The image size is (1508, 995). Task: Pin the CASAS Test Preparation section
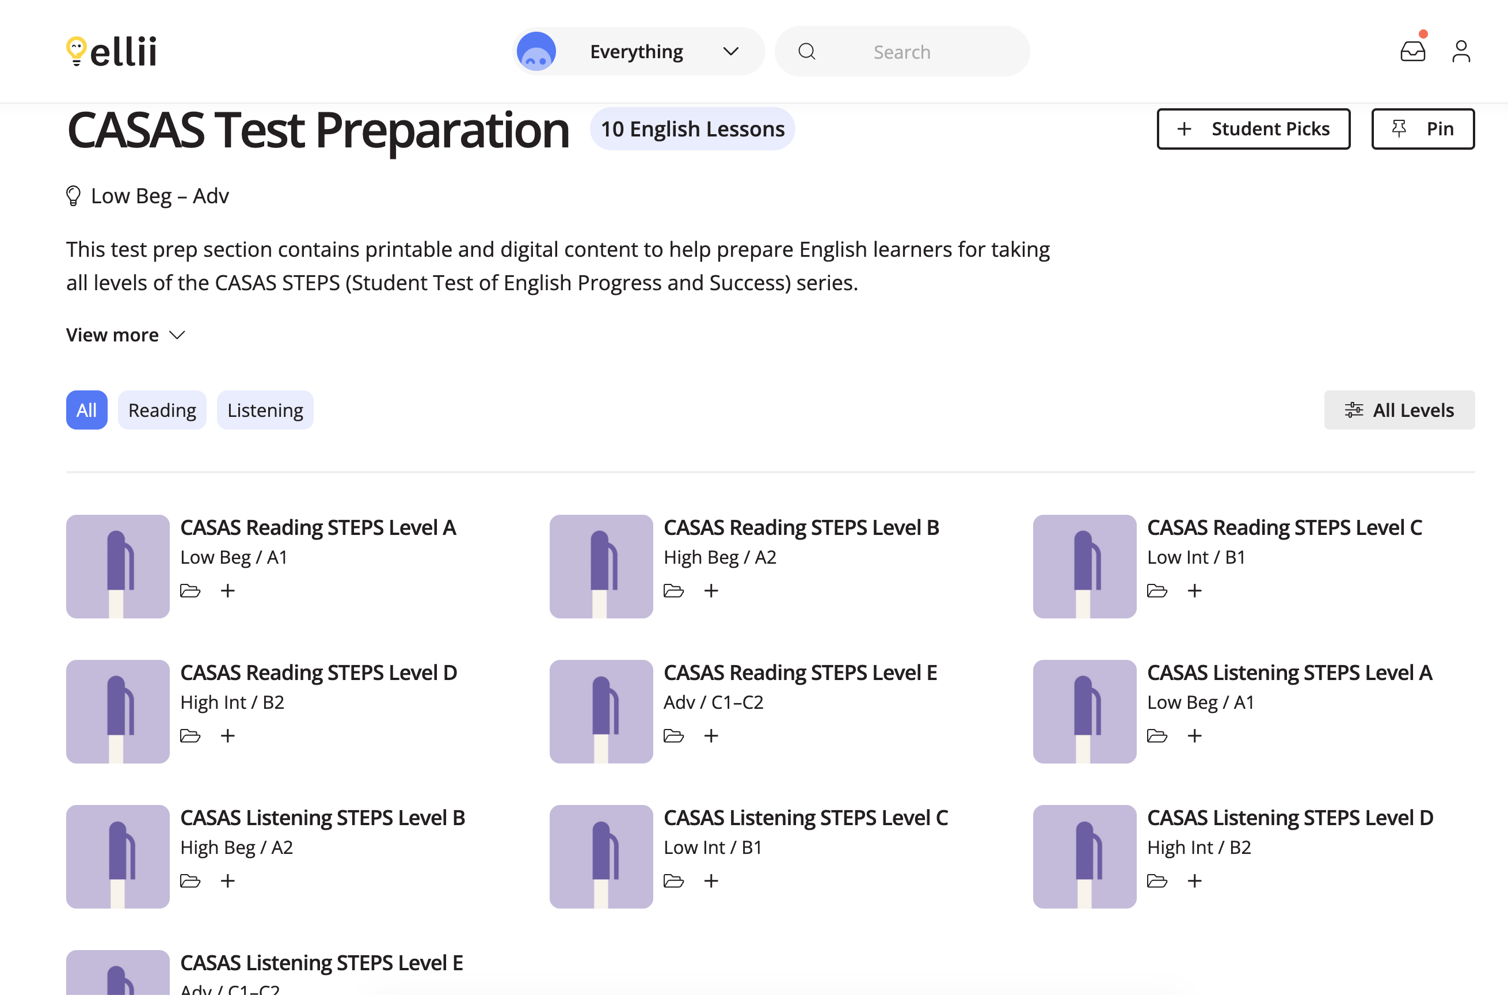(x=1422, y=129)
